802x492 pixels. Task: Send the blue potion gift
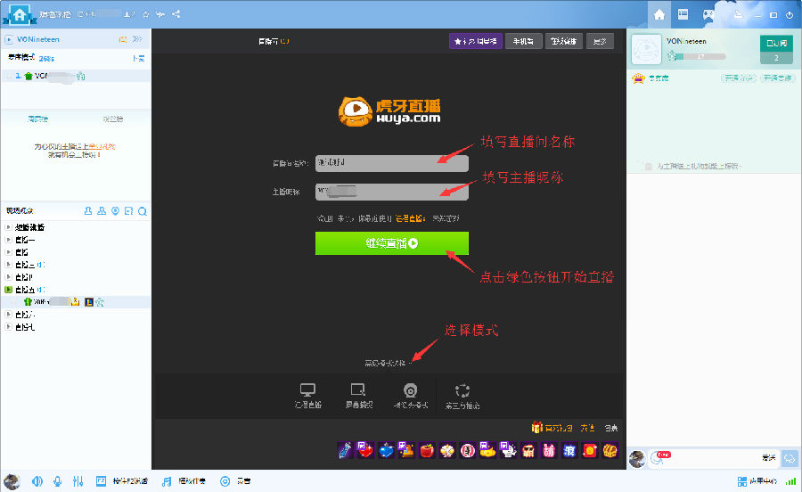(386, 451)
